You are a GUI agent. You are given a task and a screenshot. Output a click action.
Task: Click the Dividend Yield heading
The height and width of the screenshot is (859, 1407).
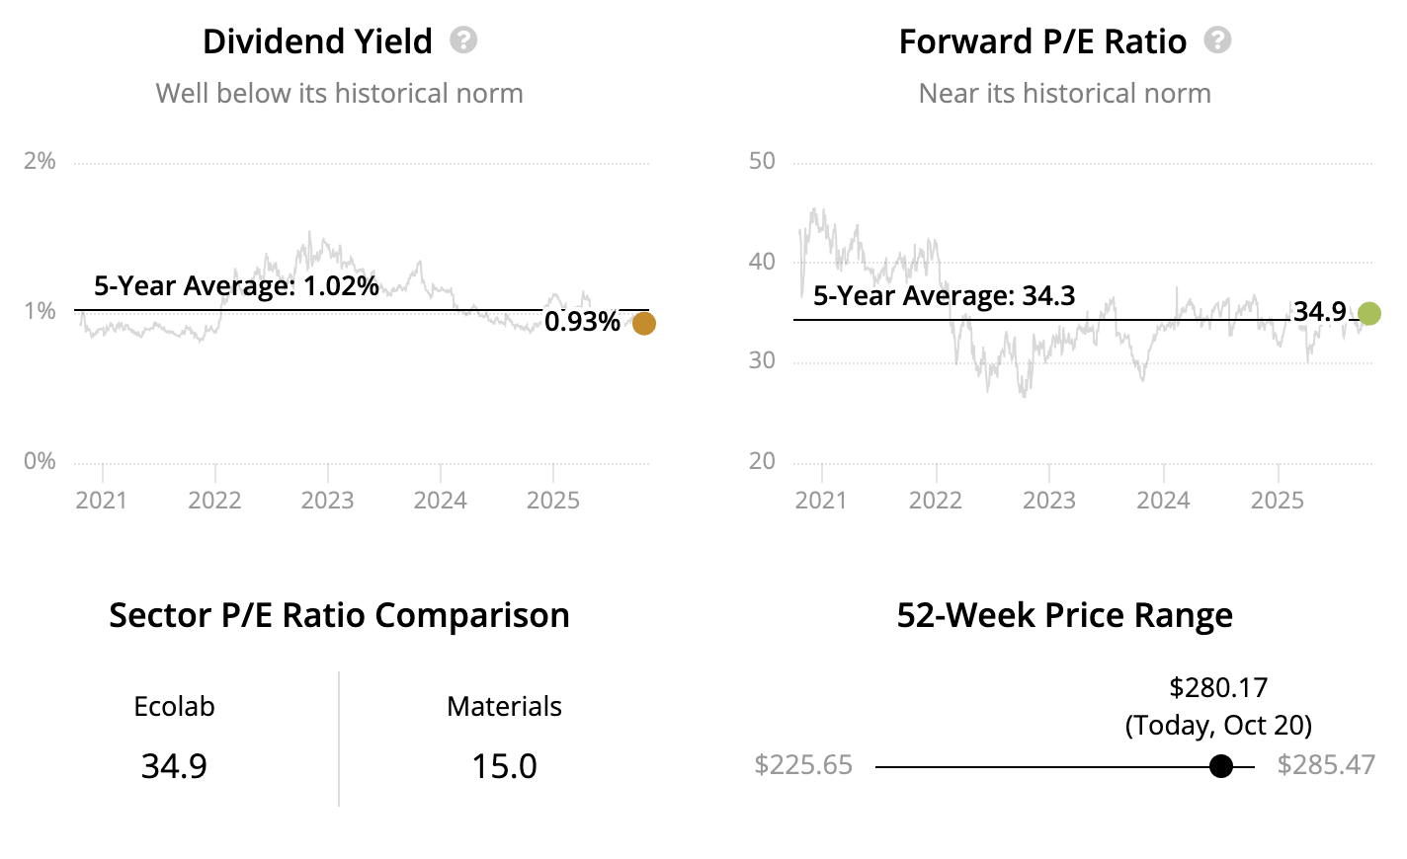pyautogui.click(x=317, y=41)
